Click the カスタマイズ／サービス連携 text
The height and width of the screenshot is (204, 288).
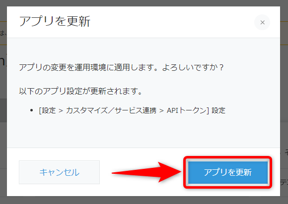pos(111,110)
